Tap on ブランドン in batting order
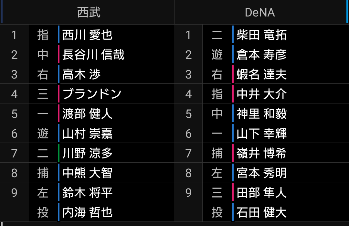Screen dimensions: 349x226 (92, 94)
